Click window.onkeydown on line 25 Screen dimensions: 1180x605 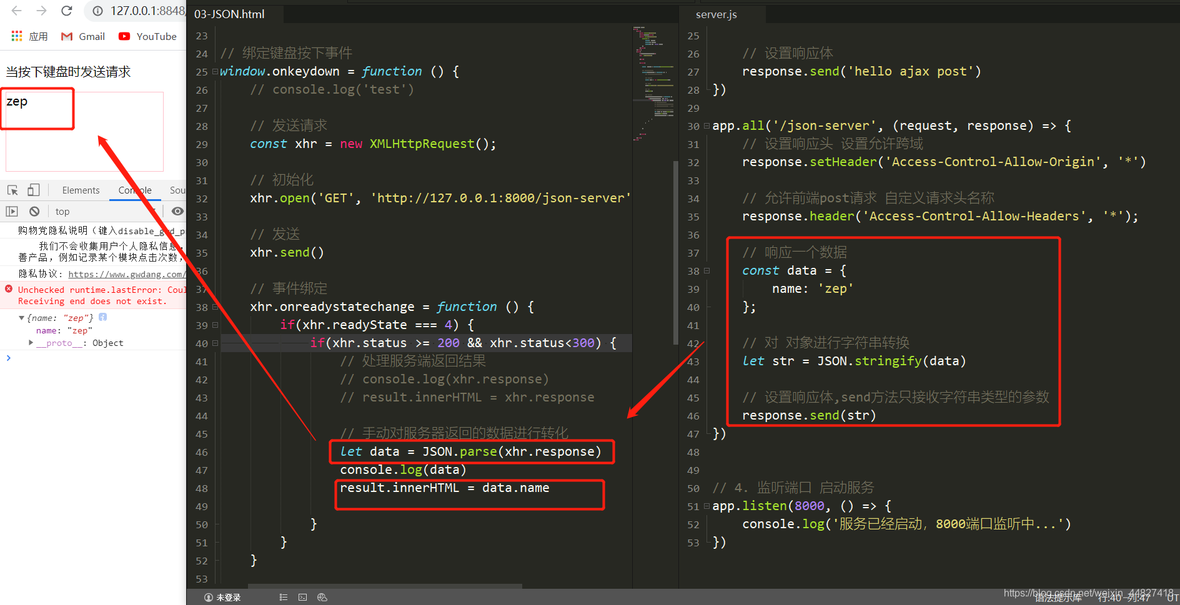(280, 71)
